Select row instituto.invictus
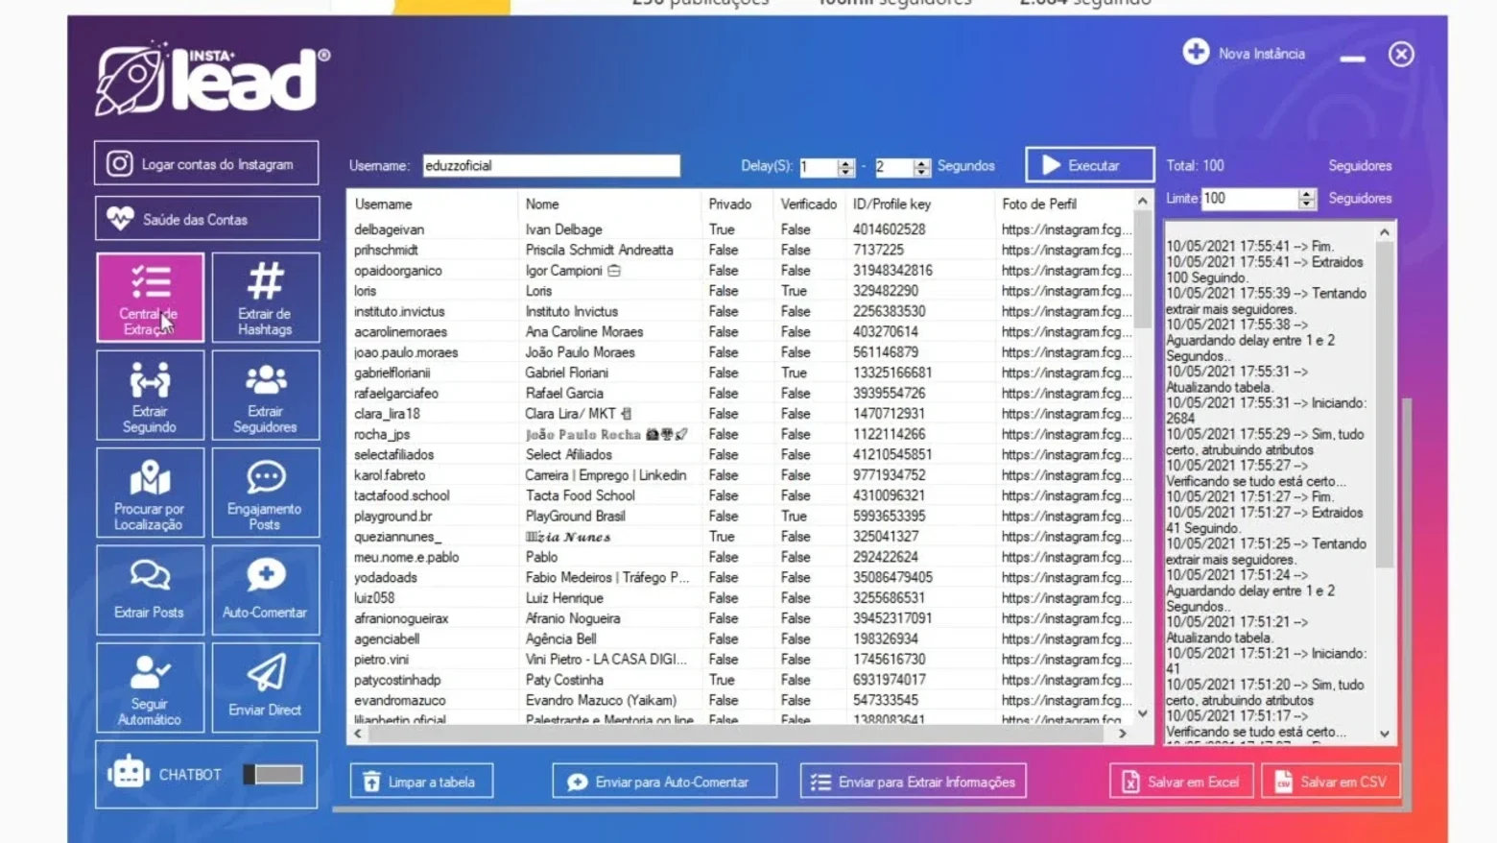This screenshot has height=843, width=1497. coord(740,311)
